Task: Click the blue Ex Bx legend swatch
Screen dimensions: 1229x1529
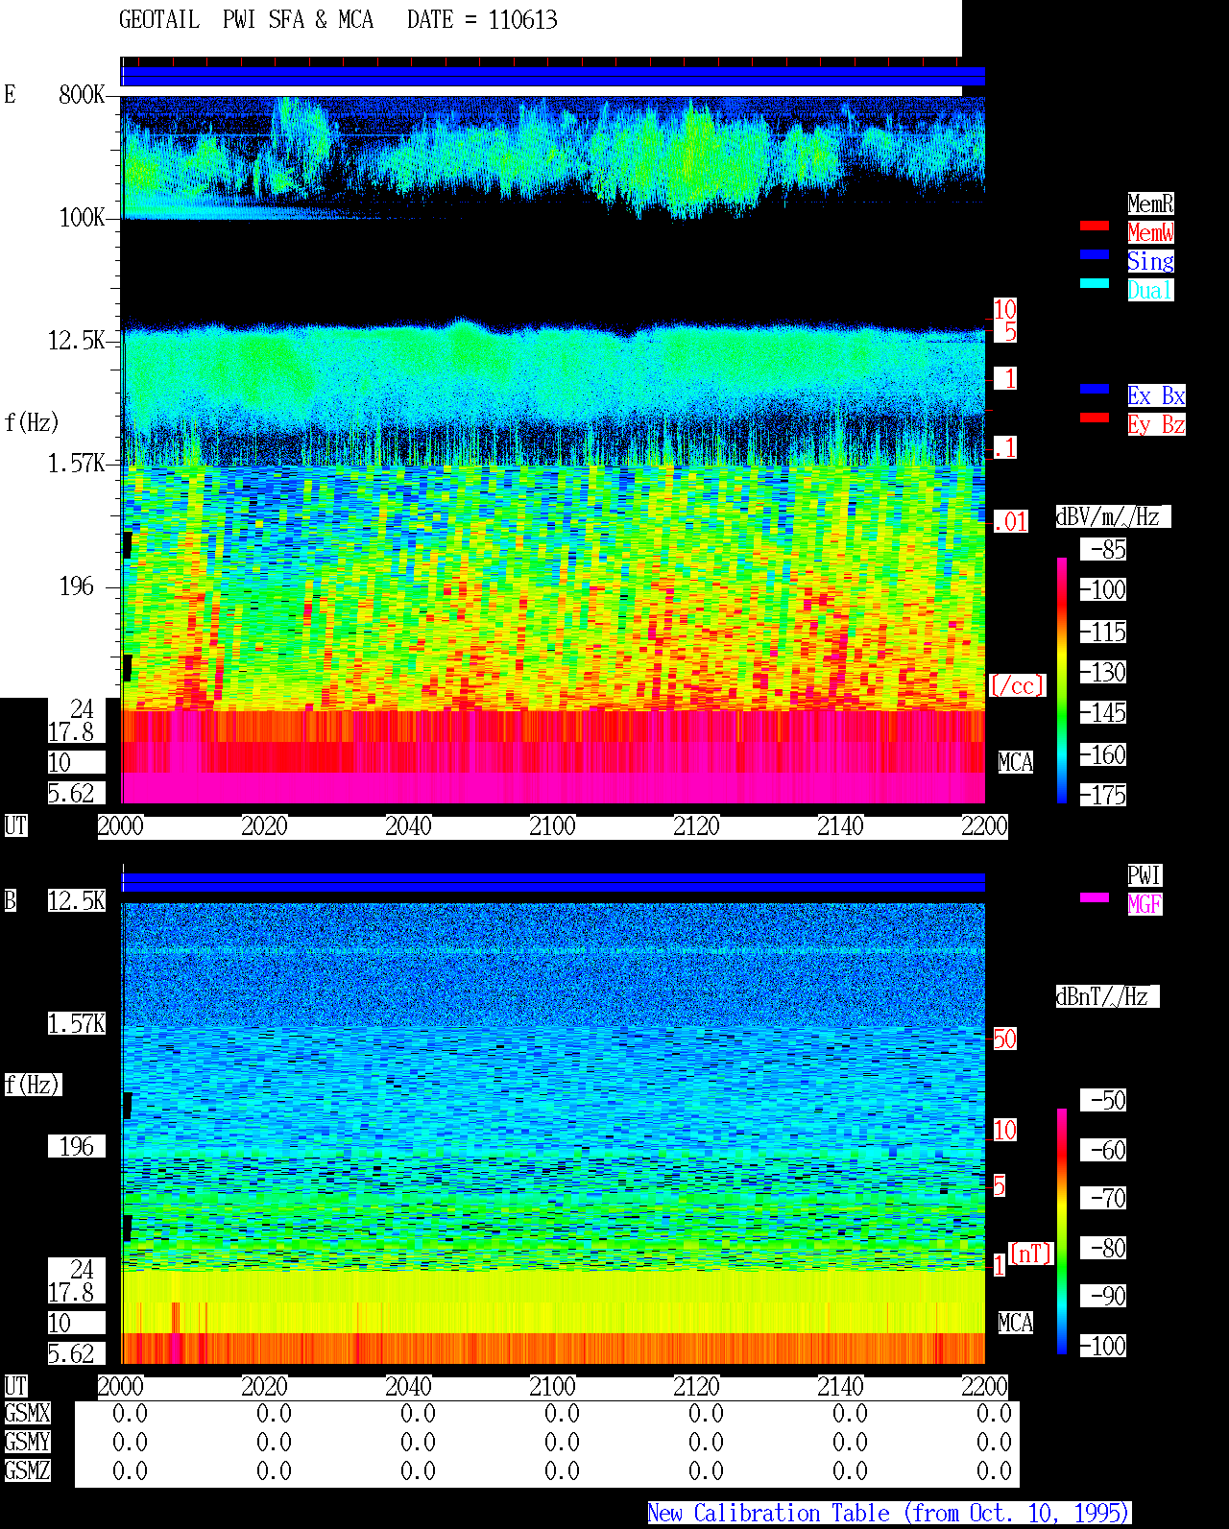Action: (1095, 389)
